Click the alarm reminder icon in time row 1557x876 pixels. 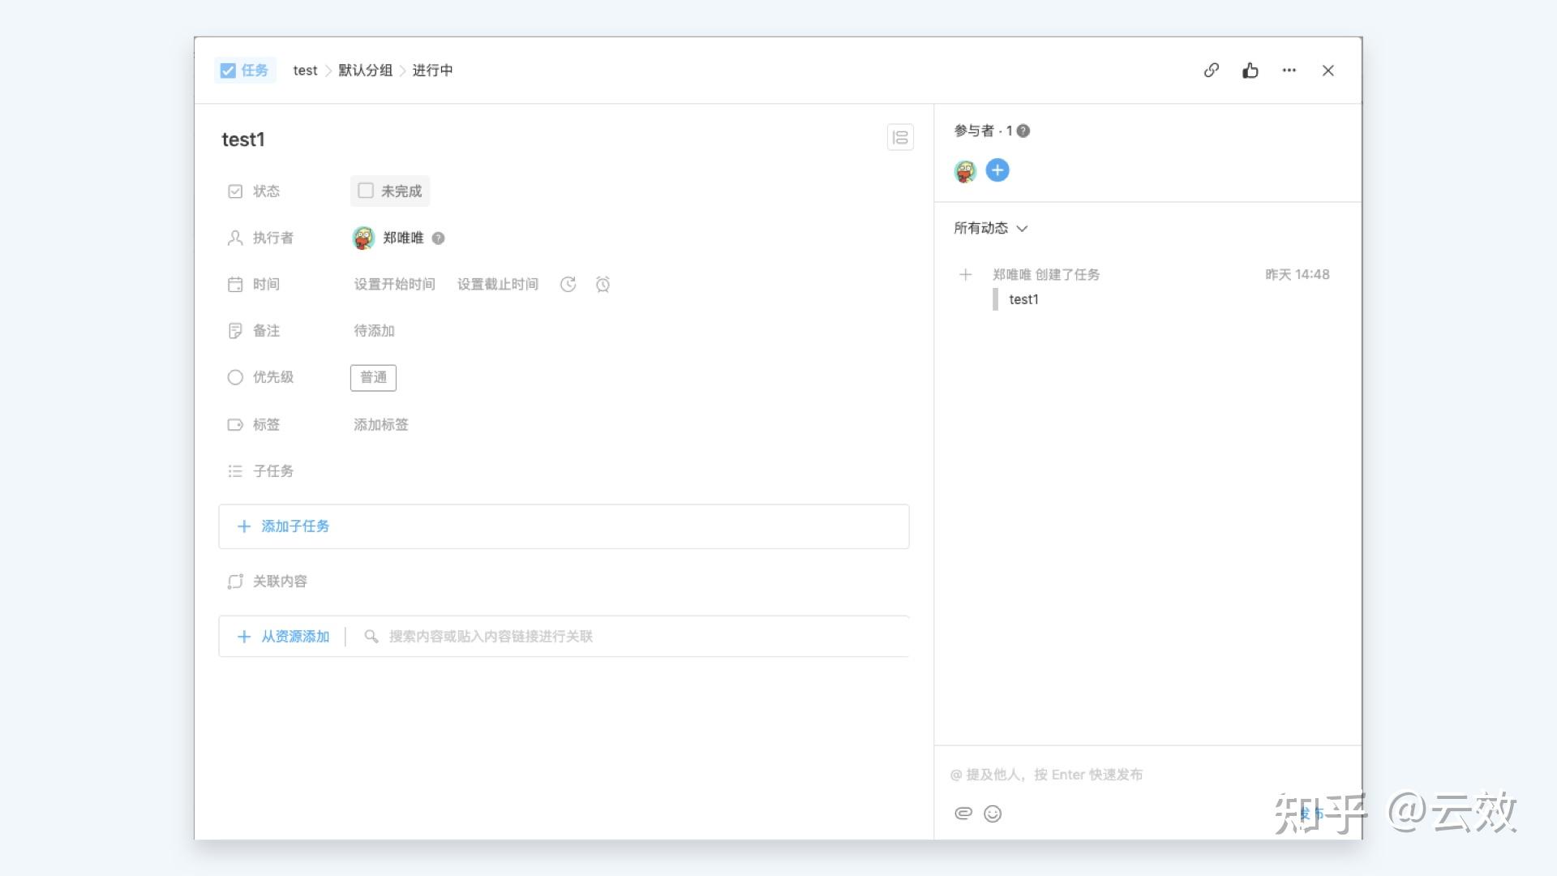click(x=603, y=285)
